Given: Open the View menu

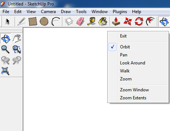Looking at the screenshot, I should (31, 12).
